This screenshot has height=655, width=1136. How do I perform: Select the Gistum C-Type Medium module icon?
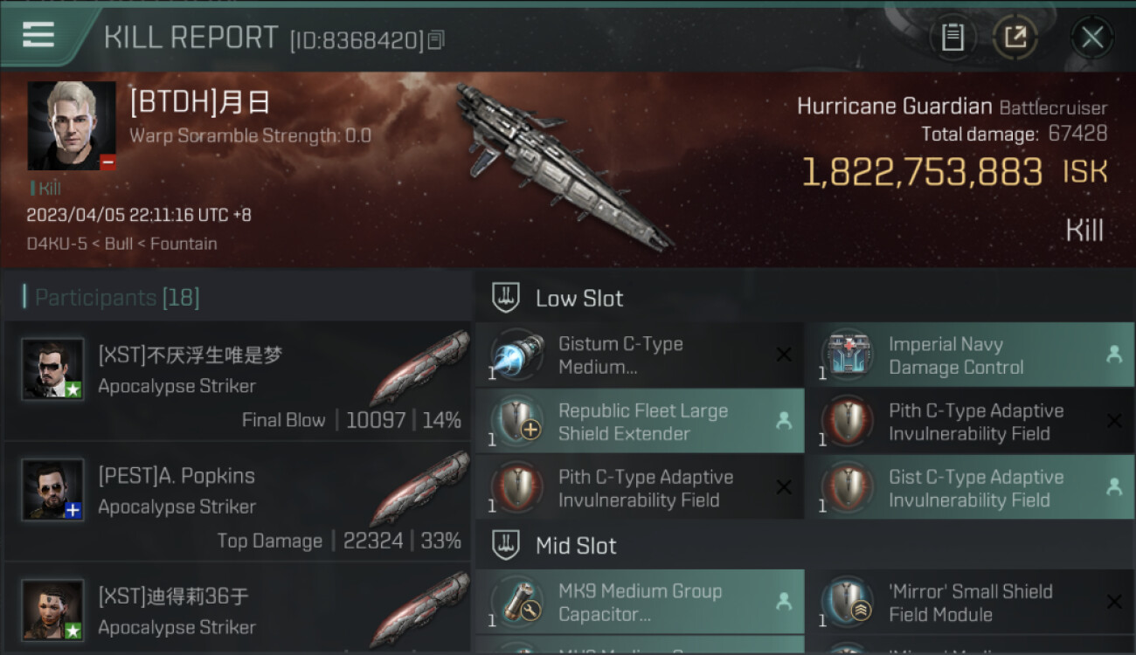coord(516,355)
